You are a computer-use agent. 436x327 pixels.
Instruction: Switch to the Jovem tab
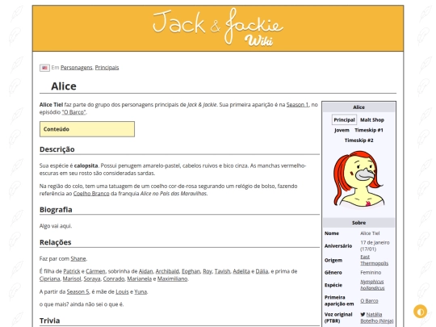click(x=342, y=130)
